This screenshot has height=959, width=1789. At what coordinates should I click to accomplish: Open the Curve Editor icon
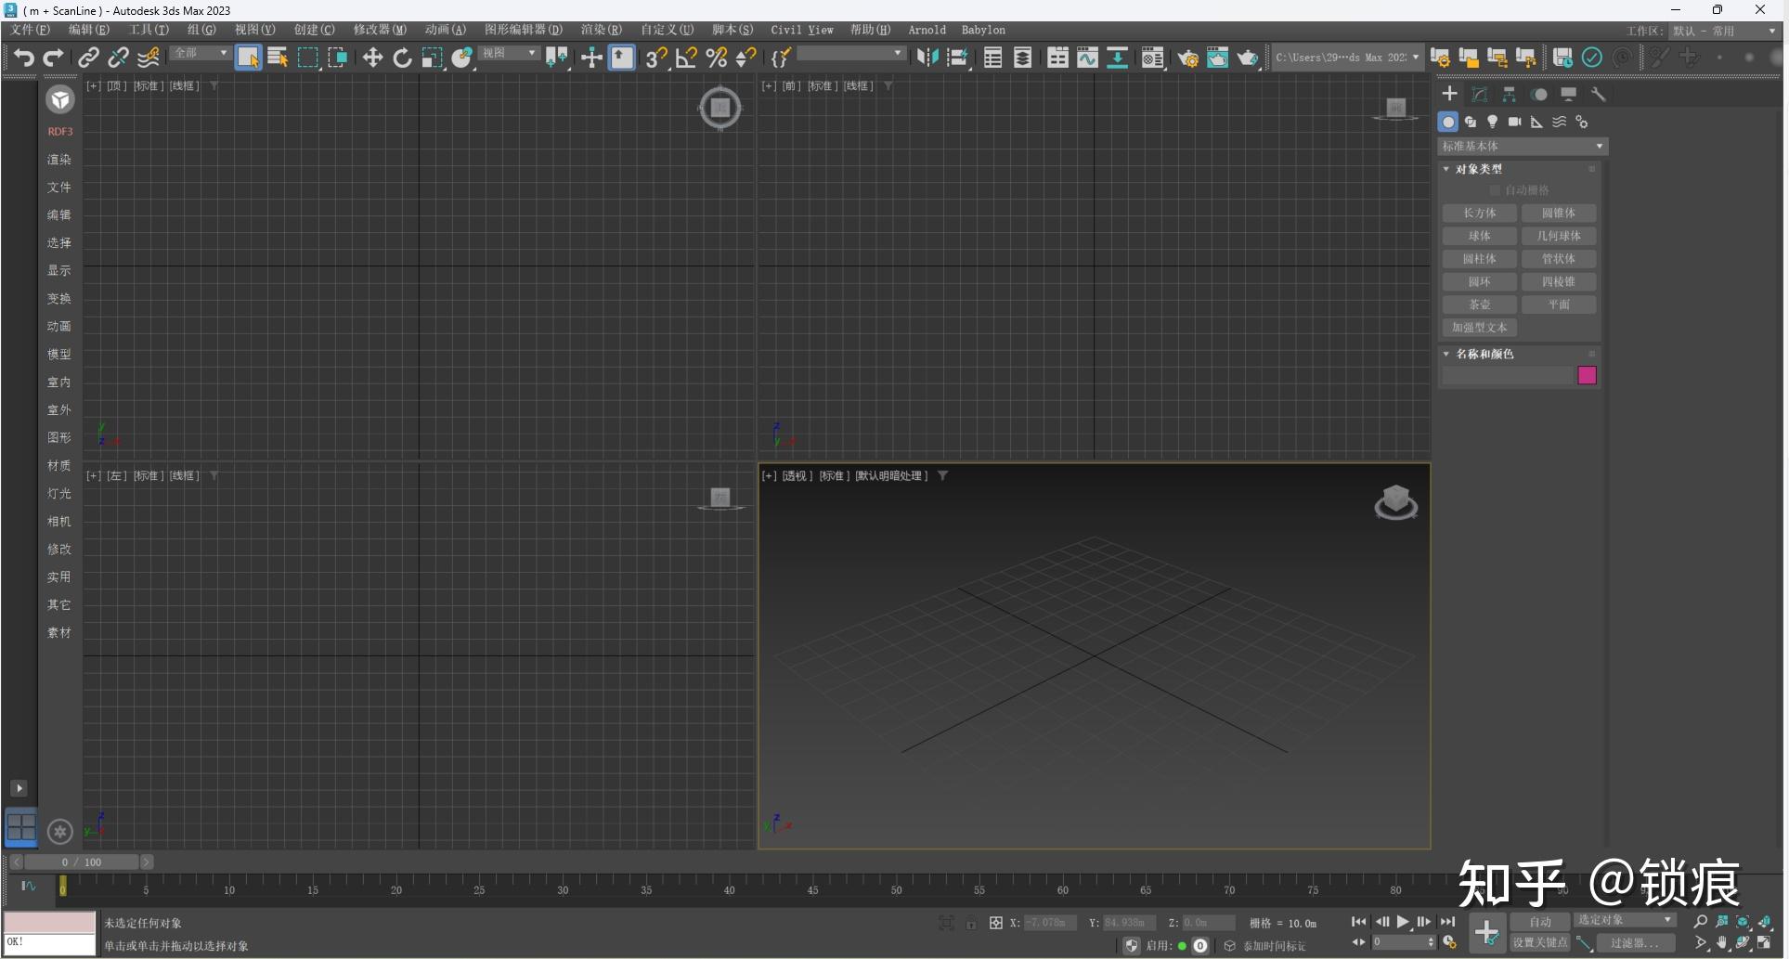[x=1087, y=58]
